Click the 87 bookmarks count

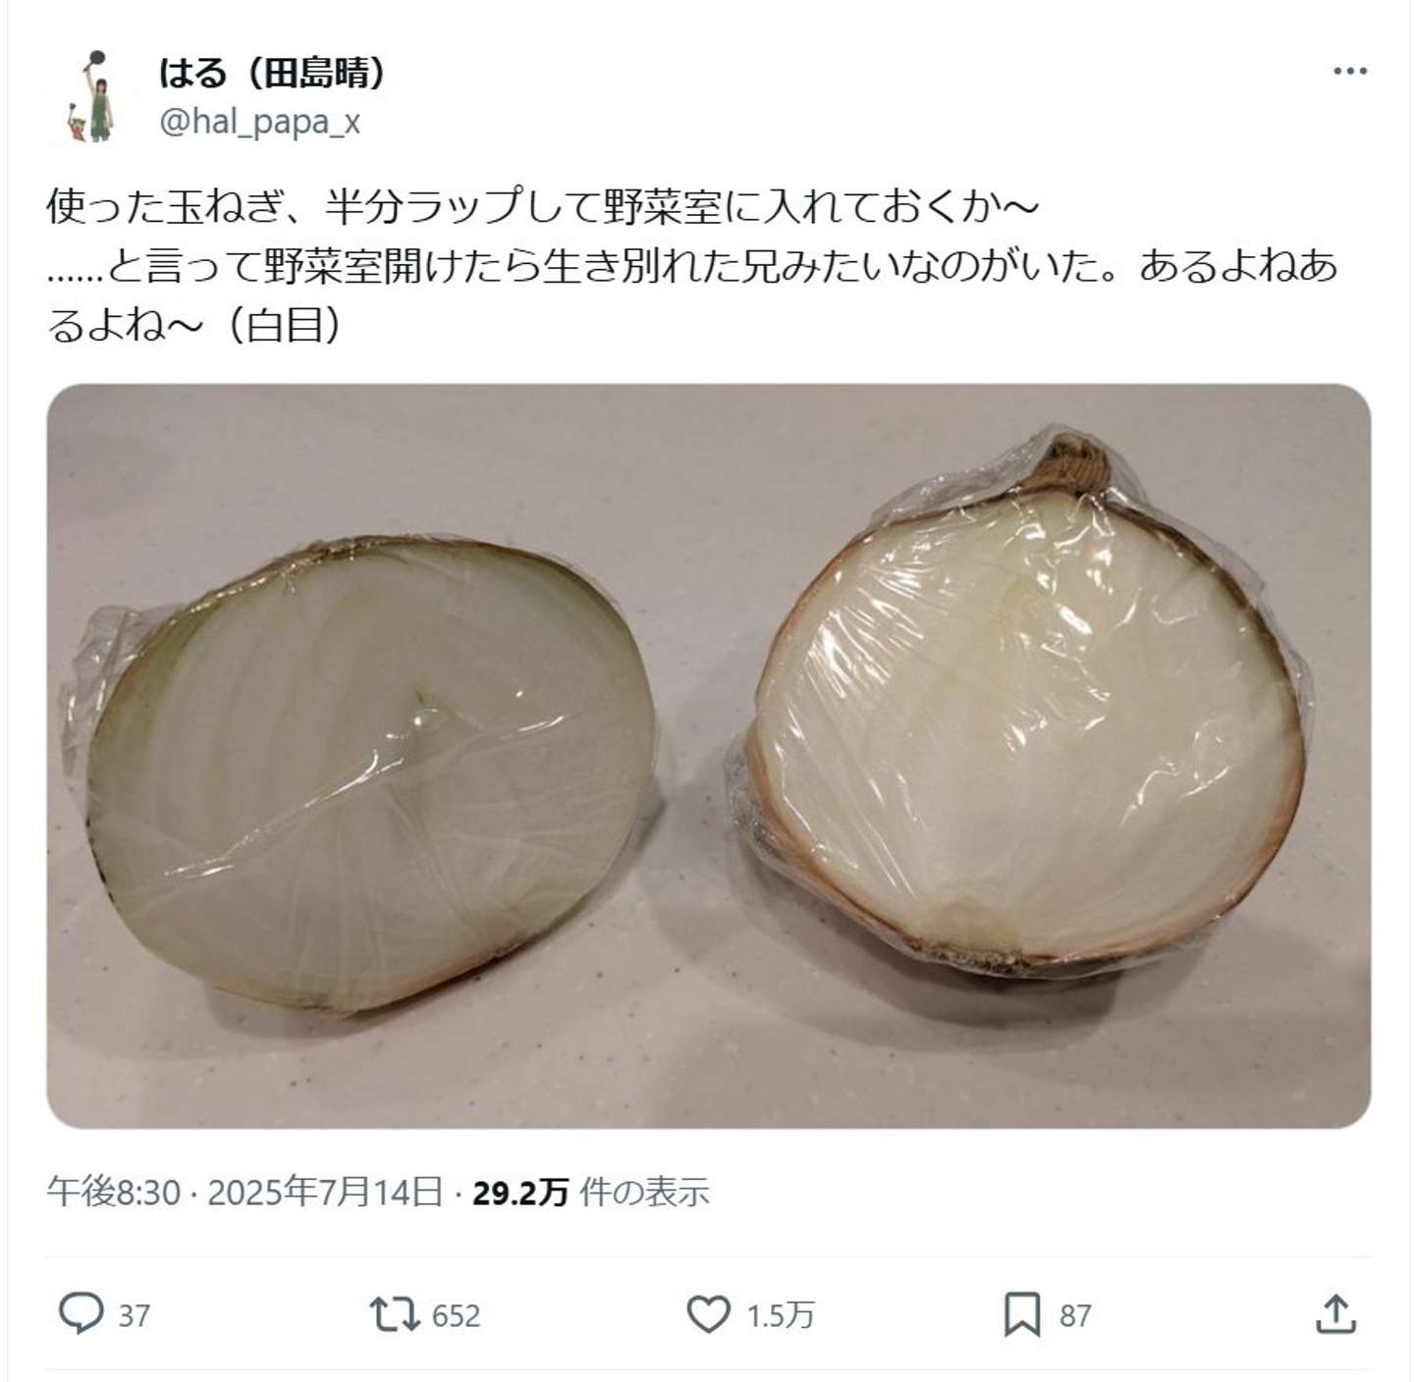pyautogui.click(x=1075, y=1315)
